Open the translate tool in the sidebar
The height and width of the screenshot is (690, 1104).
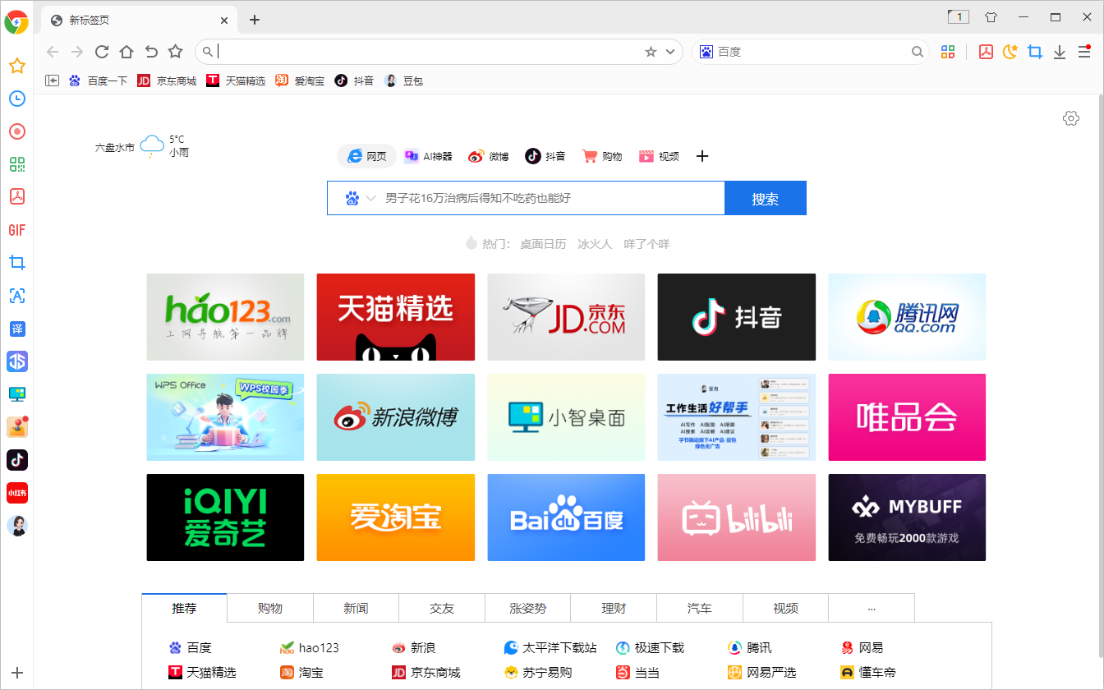tap(16, 329)
